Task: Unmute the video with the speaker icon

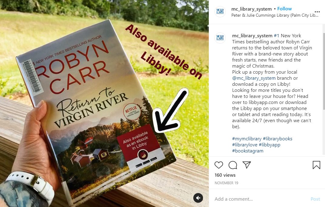Action: 198,198
